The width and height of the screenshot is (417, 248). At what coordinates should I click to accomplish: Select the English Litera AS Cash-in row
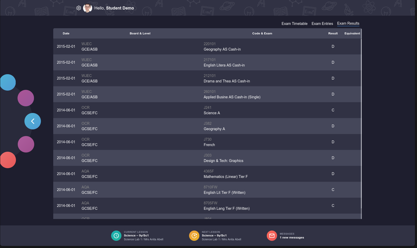pos(207,62)
